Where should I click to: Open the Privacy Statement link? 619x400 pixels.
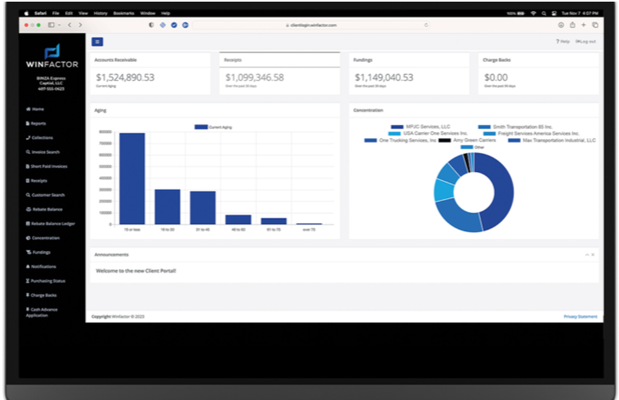pyautogui.click(x=581, y=316)
